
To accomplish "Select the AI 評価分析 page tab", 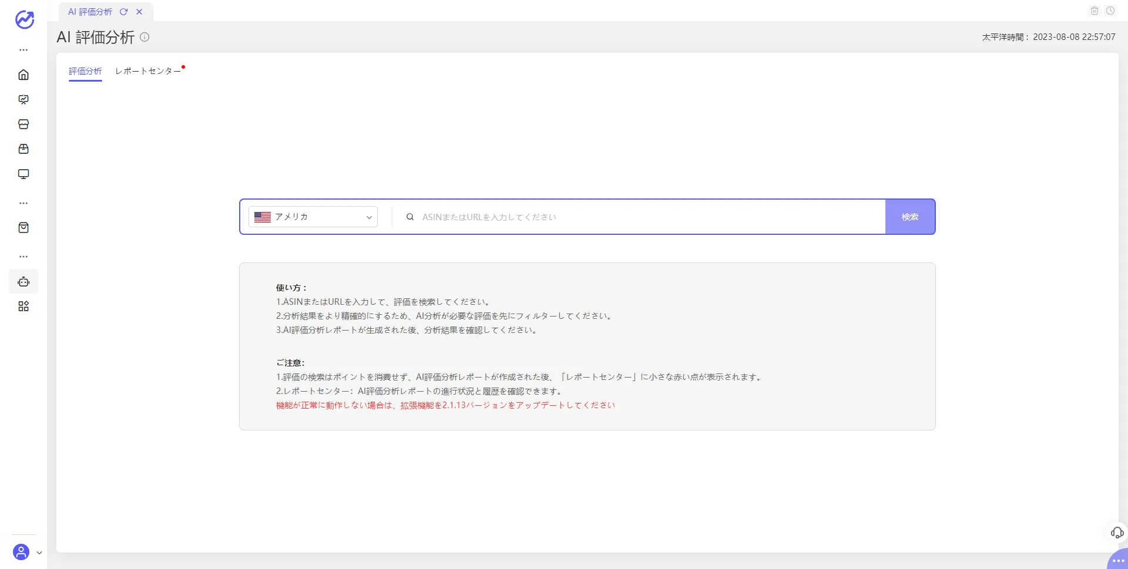I will tap(90, 12).
